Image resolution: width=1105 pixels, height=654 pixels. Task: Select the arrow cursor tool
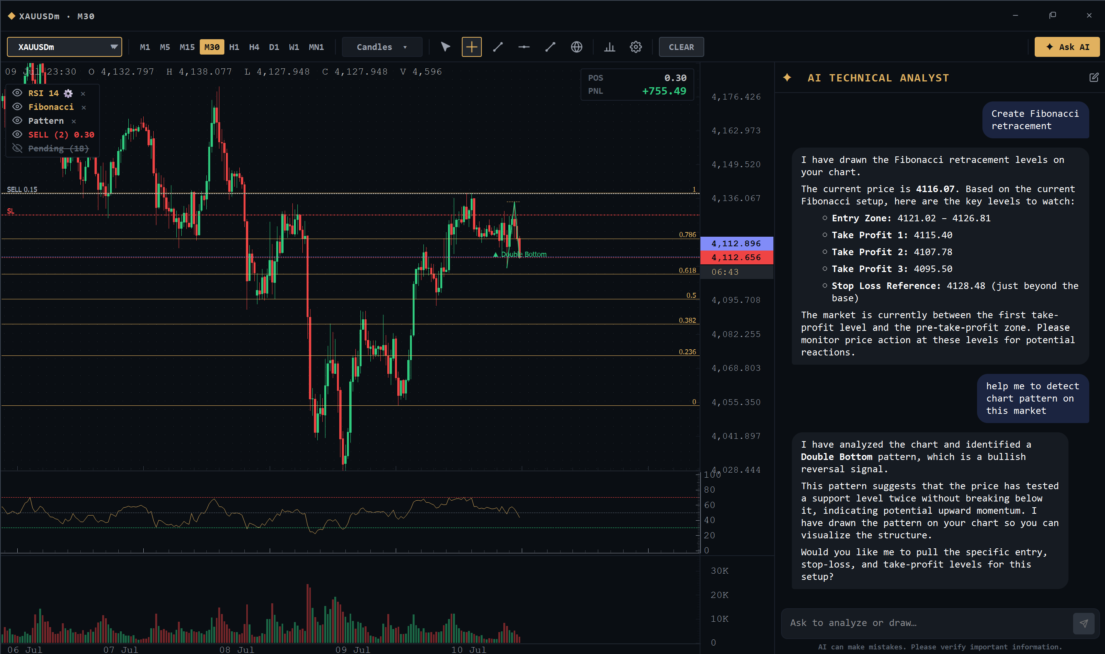pos(445,47)
